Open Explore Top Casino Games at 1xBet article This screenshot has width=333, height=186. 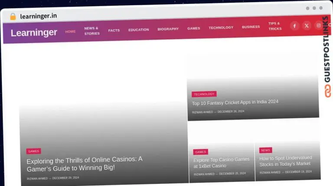click(221, 163)
